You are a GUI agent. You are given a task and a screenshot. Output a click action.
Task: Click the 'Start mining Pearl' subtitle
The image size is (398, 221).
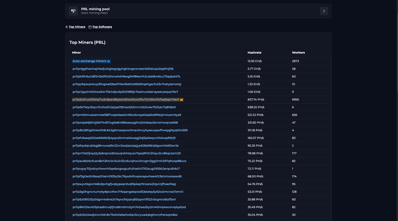[95, 13]
